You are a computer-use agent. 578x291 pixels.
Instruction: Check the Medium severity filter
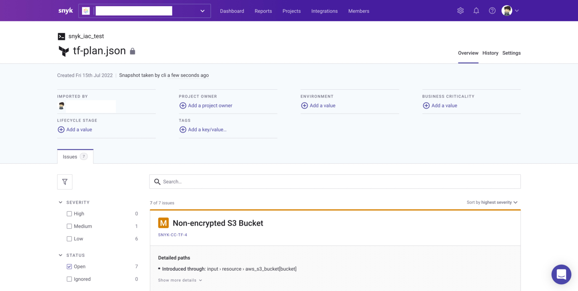click(69, 226)
